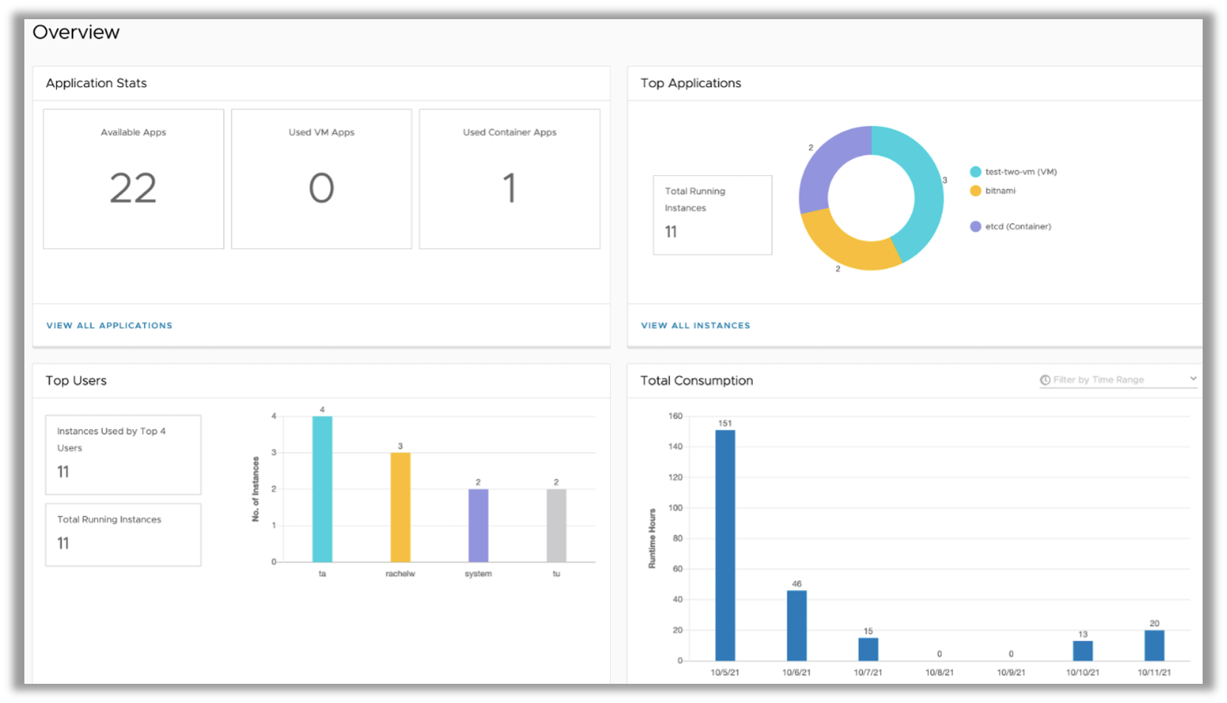Image resolution: width=1227 pixels, height=703 pixels.
Task: Click the Total Running Instances box in Top Applications
Action: click(x=713, y=215)
